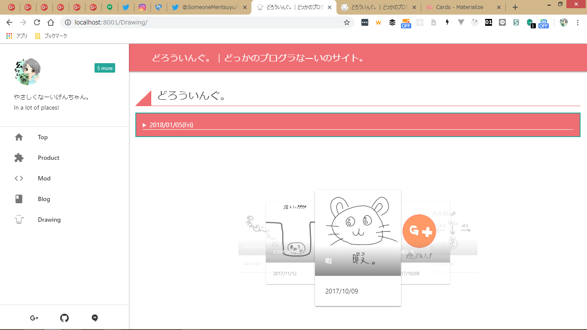
Task: Click the Mod code brackets icon
Action: tap(19, 178)
